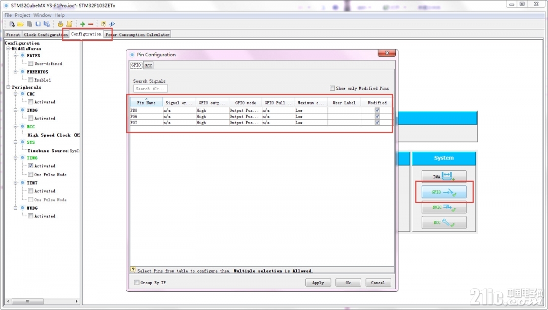Enable TIM6 One Pulse Mode
This screenshot has height=310, width=548.
pos(31,175)
